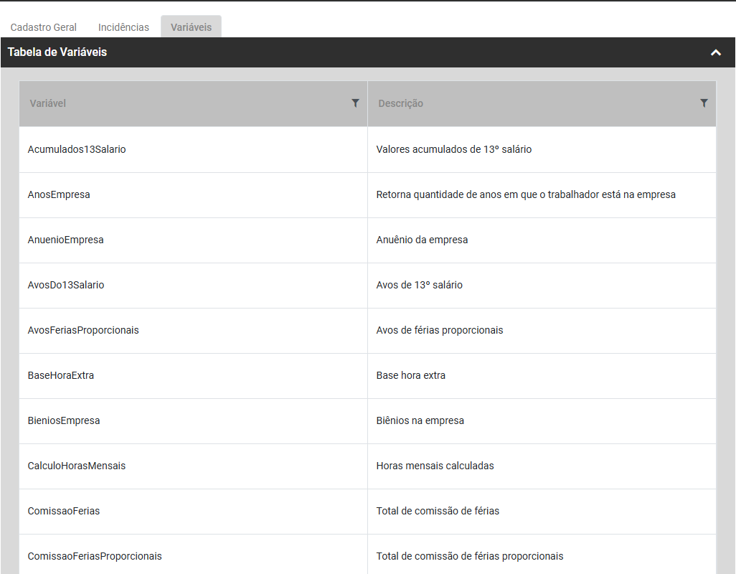
Task: Collapse the Tabela de Variáveis panel
Action: pyautogui.click(x=715, y=52)
